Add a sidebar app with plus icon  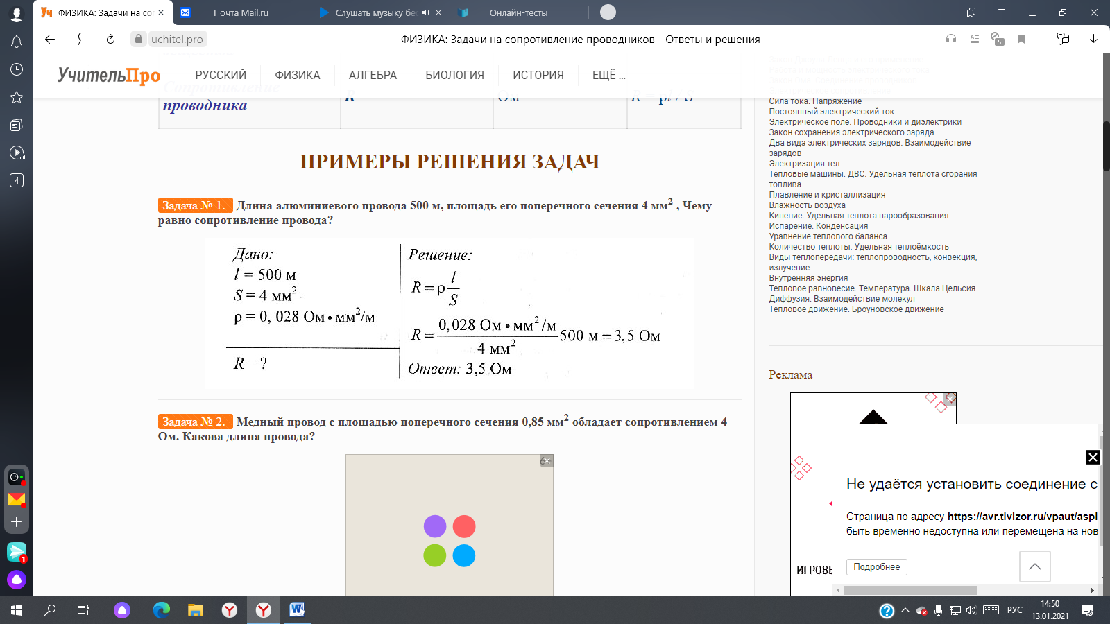point(17,521)
